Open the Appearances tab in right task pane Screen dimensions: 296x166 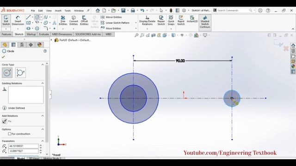tap(293, 66)
